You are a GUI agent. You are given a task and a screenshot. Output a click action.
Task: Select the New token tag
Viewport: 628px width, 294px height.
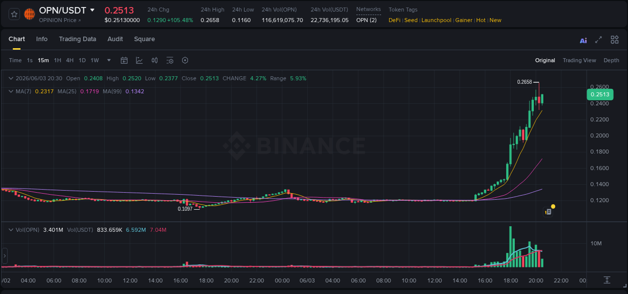495,20
